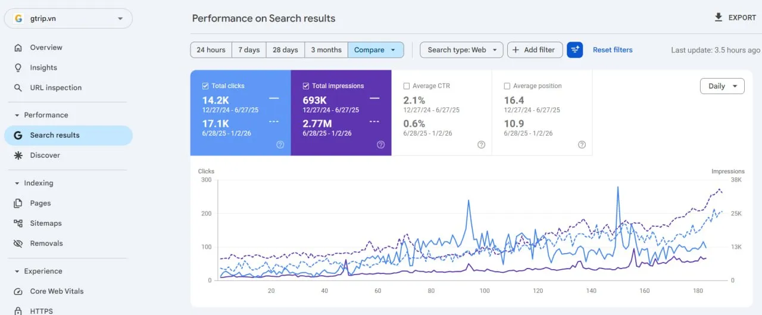
Task: Click the Impressions axis label on chart
Action: pyautogui.click(x=728, y=171)
